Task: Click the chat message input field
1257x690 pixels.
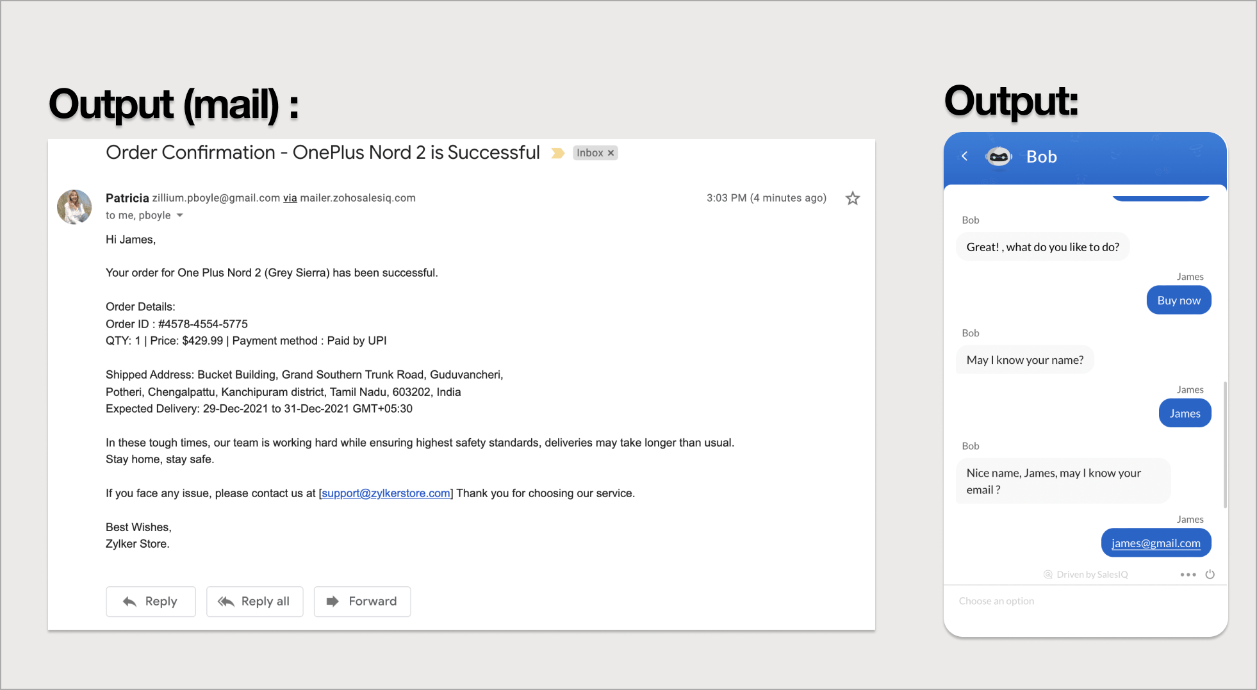Action: [1085, 602]
